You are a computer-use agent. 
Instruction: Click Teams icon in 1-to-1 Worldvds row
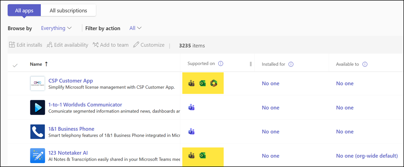[x=191, y=107]
